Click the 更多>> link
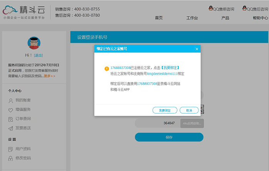The image size is (269, 171). (50, 76)
